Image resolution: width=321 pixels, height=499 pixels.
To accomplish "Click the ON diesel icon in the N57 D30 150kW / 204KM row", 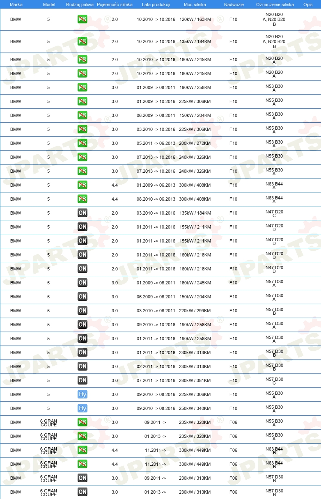I will [x=83, y=297].
